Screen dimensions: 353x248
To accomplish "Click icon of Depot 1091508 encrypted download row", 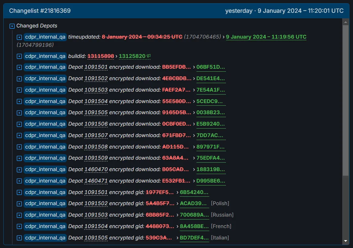I will click(19, 147).
